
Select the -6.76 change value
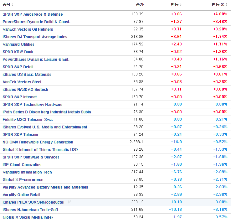176,172
